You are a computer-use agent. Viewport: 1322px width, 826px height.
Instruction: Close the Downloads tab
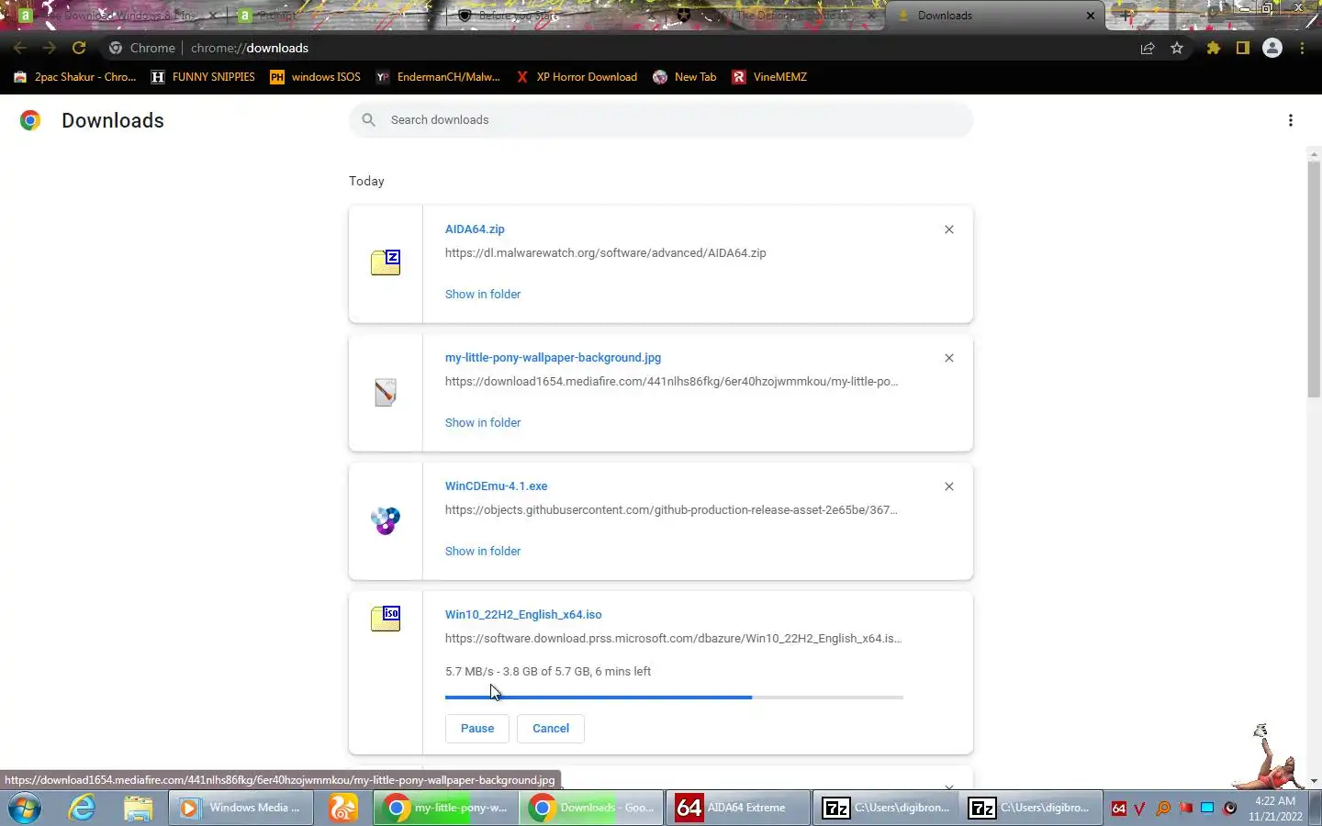(1091, 16)
